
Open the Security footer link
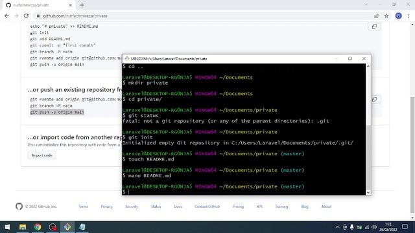pyautogui.click(x=132, y=206)
